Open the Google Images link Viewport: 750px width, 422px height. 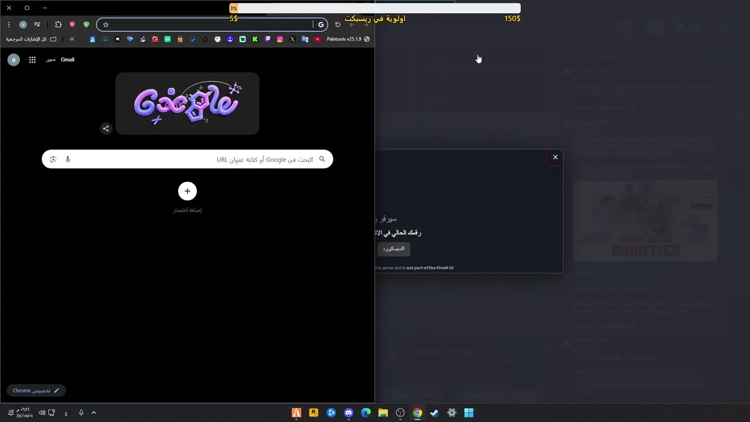(x=51, y=59)
